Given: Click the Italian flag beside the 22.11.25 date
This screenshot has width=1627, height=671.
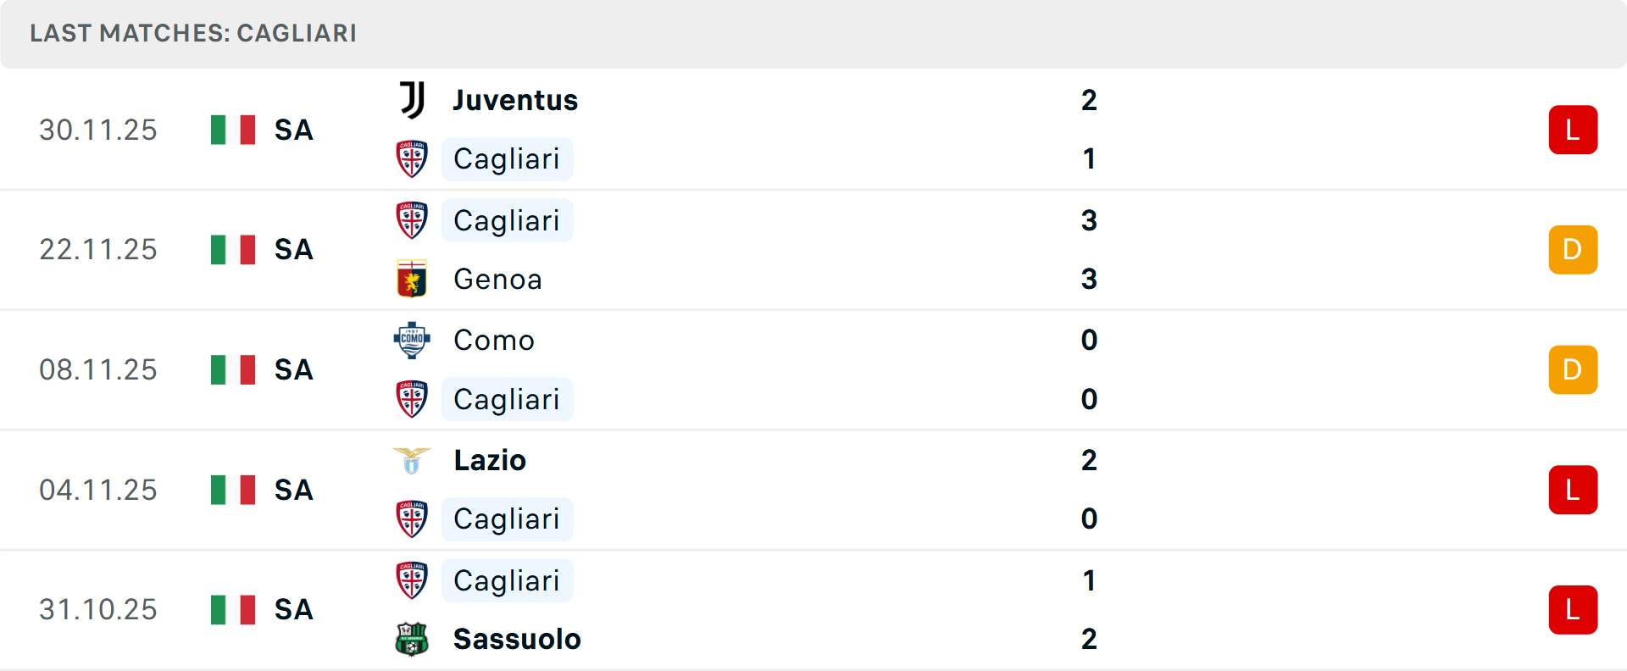Looking at the screenshot, I should [232, 250].
